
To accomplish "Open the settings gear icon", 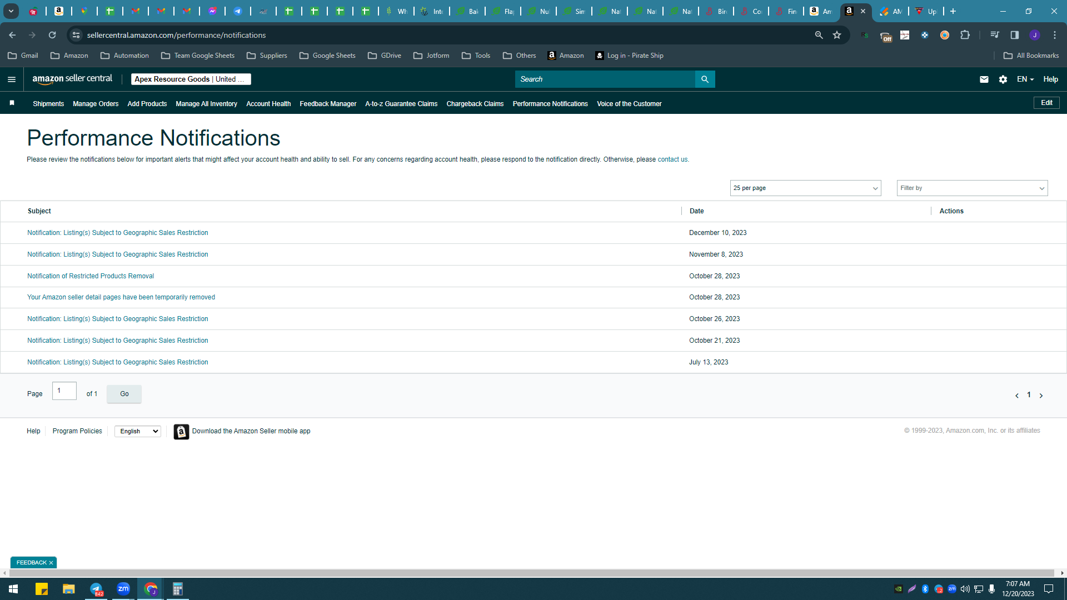I will click(x=1003, y=79).
